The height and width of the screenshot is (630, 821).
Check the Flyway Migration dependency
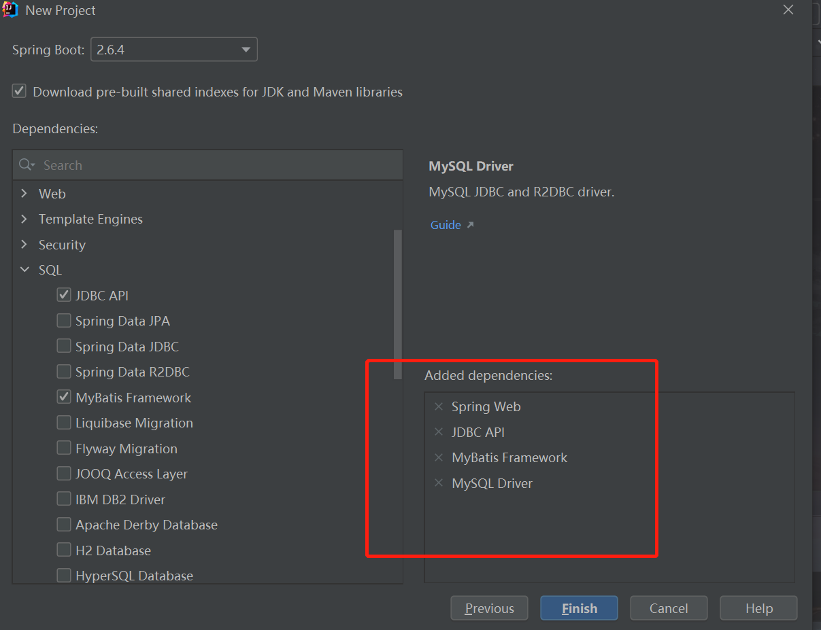click(x=64, y=448)
